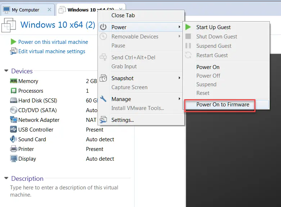Select Power On to Firmware
This screenshot has width=281, height=207.
[227, 104]
